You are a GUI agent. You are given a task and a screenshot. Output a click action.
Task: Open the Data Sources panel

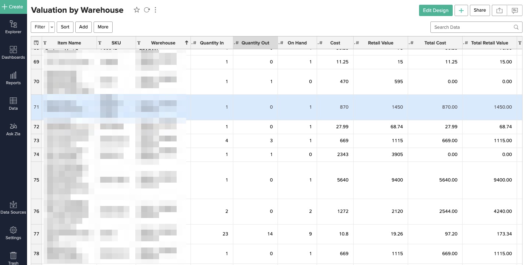[x=13, y=207]
